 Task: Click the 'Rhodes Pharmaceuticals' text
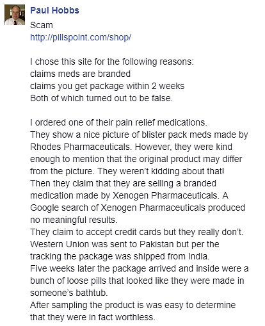tap(80, 147)
